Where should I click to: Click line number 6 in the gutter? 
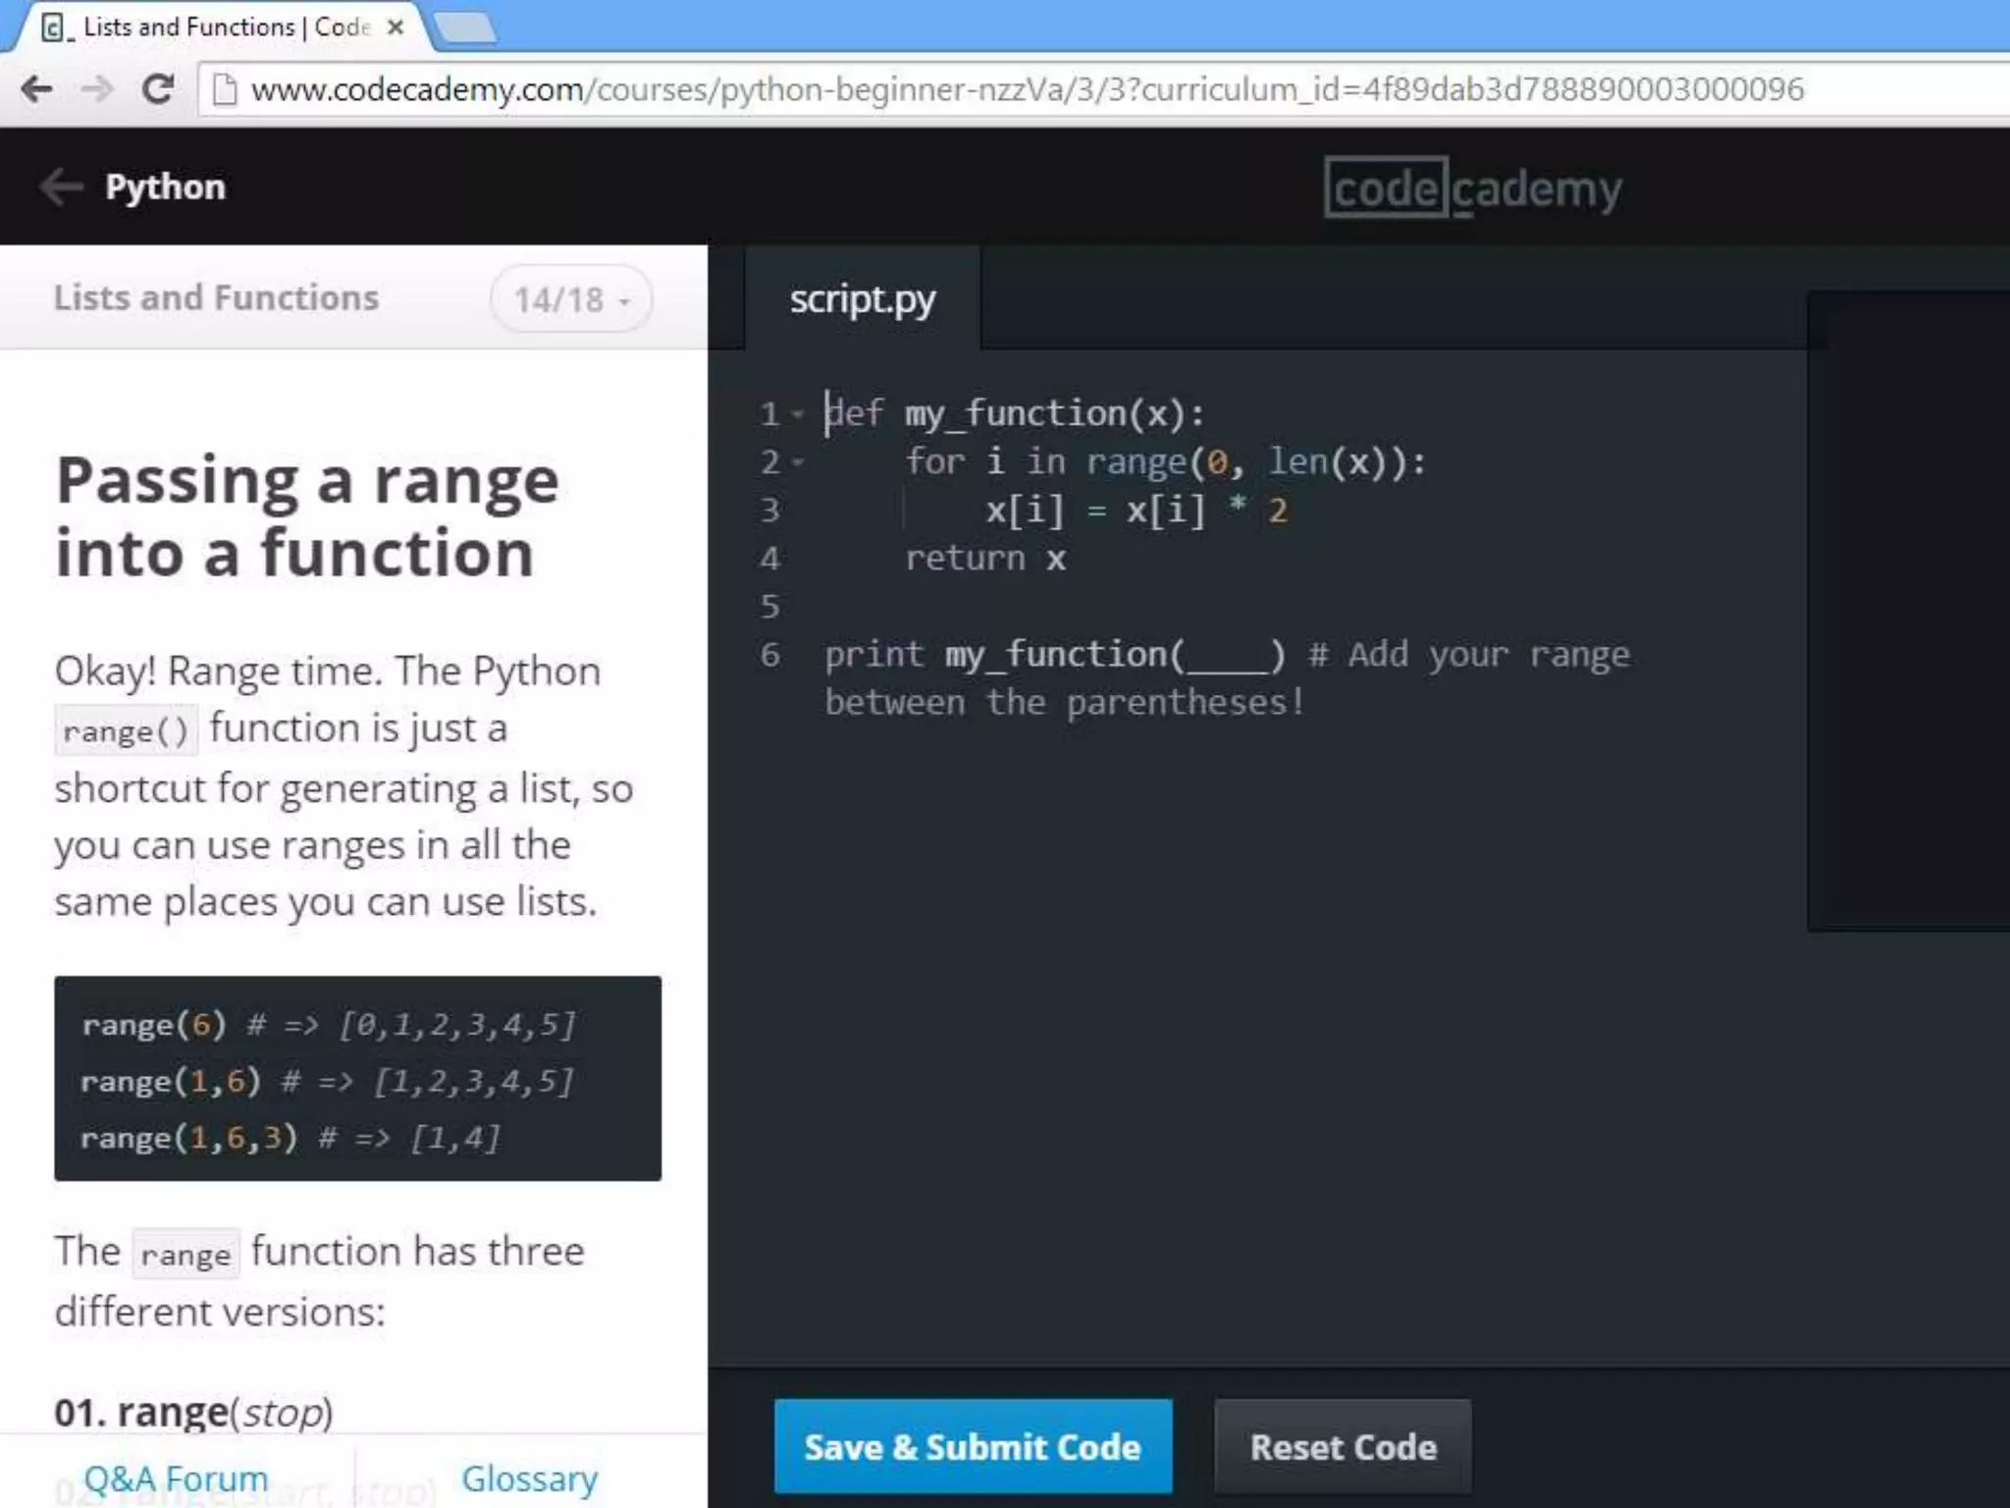coord(770,655)
